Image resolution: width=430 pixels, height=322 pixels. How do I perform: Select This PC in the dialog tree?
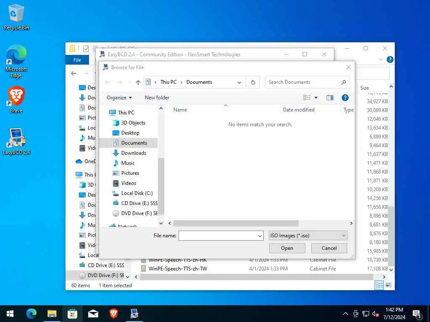(x=126, y=113)
